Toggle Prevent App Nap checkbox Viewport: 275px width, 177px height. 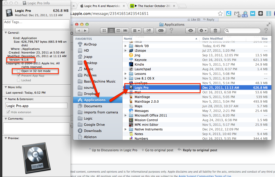pos(19,76)
